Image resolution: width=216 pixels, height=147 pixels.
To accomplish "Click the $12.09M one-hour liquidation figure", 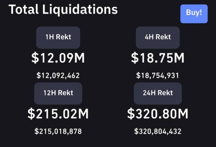I will (x=58, y=58).
